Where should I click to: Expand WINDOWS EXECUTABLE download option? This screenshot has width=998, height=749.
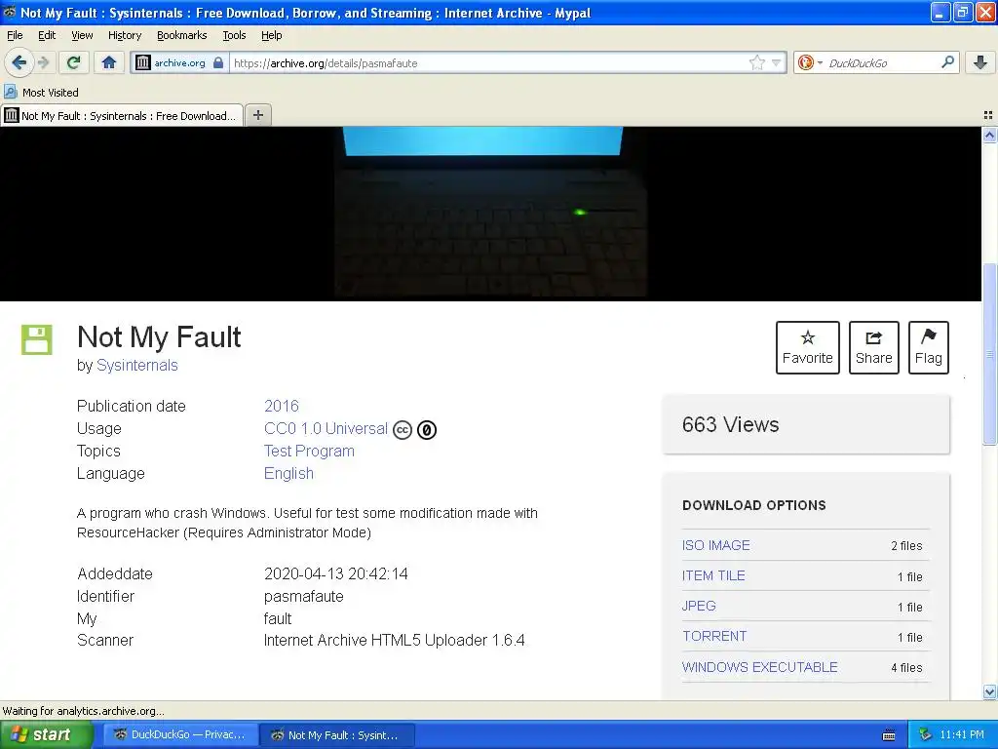coord(759,667)
